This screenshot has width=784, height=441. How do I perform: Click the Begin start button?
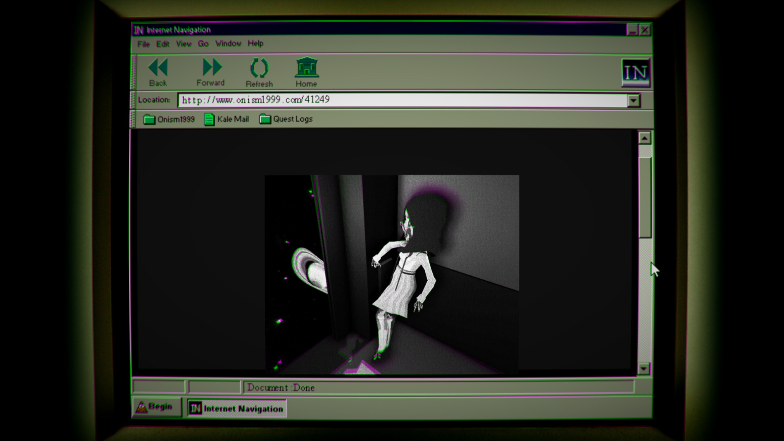156,407
